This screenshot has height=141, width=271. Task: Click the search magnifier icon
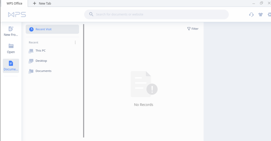point(91,14)
